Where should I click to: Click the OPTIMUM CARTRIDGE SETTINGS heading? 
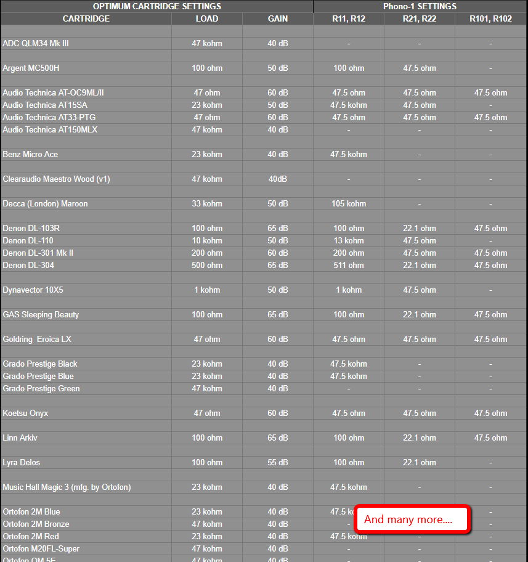click(x=157, y=6)
